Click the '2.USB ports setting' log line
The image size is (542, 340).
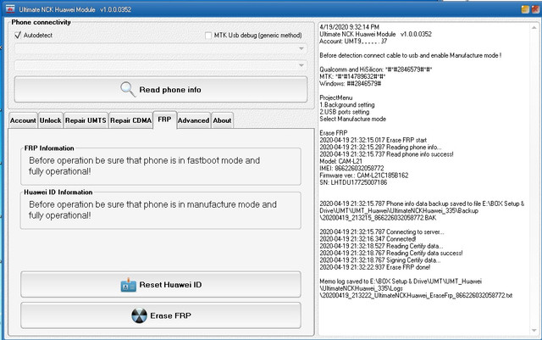pyautogui.click(x=345, y=112)
